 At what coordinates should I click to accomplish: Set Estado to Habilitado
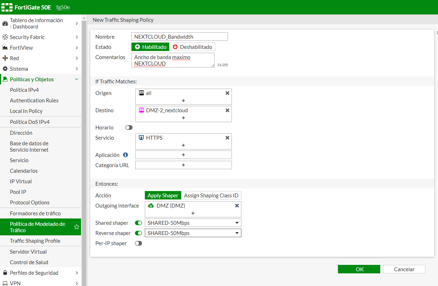tap(150, 47)
